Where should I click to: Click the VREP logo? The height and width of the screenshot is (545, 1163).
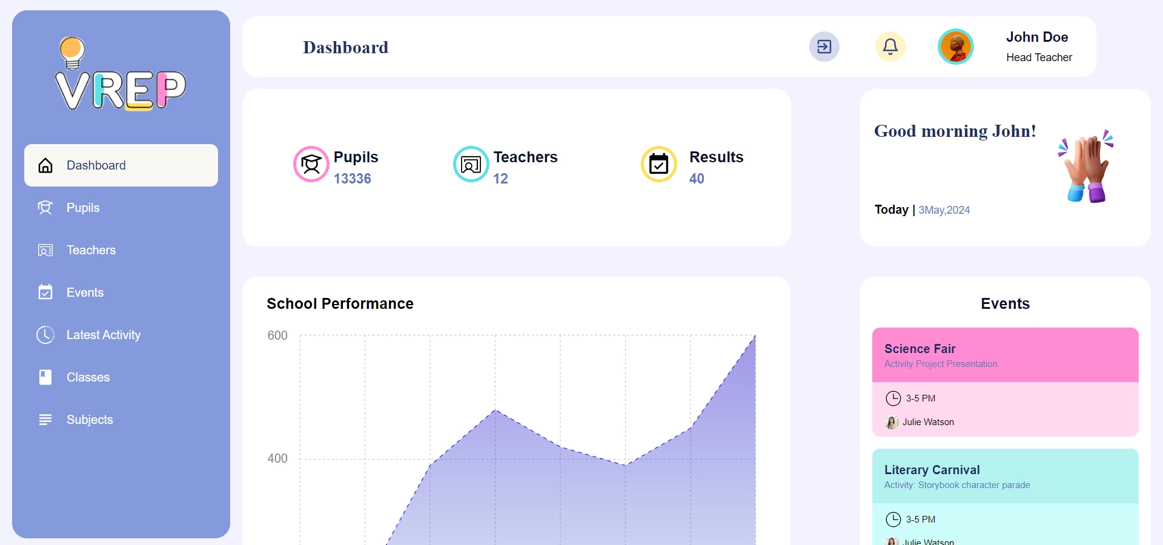tap(121, 74)
